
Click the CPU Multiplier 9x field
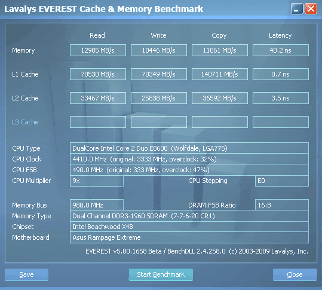pos(97,181)
